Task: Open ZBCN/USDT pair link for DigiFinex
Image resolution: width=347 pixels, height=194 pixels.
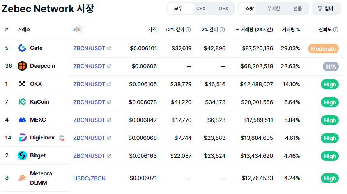Action: pos(89,138)
